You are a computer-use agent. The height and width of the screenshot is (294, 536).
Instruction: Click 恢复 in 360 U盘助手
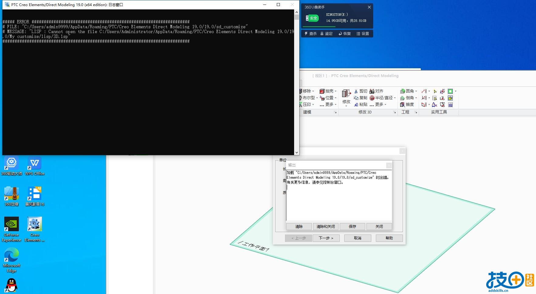(x=345, y=34)
